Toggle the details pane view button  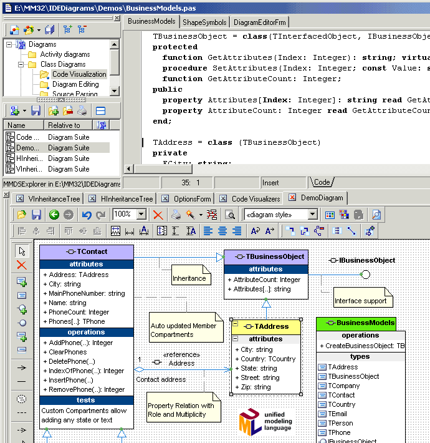100,111
